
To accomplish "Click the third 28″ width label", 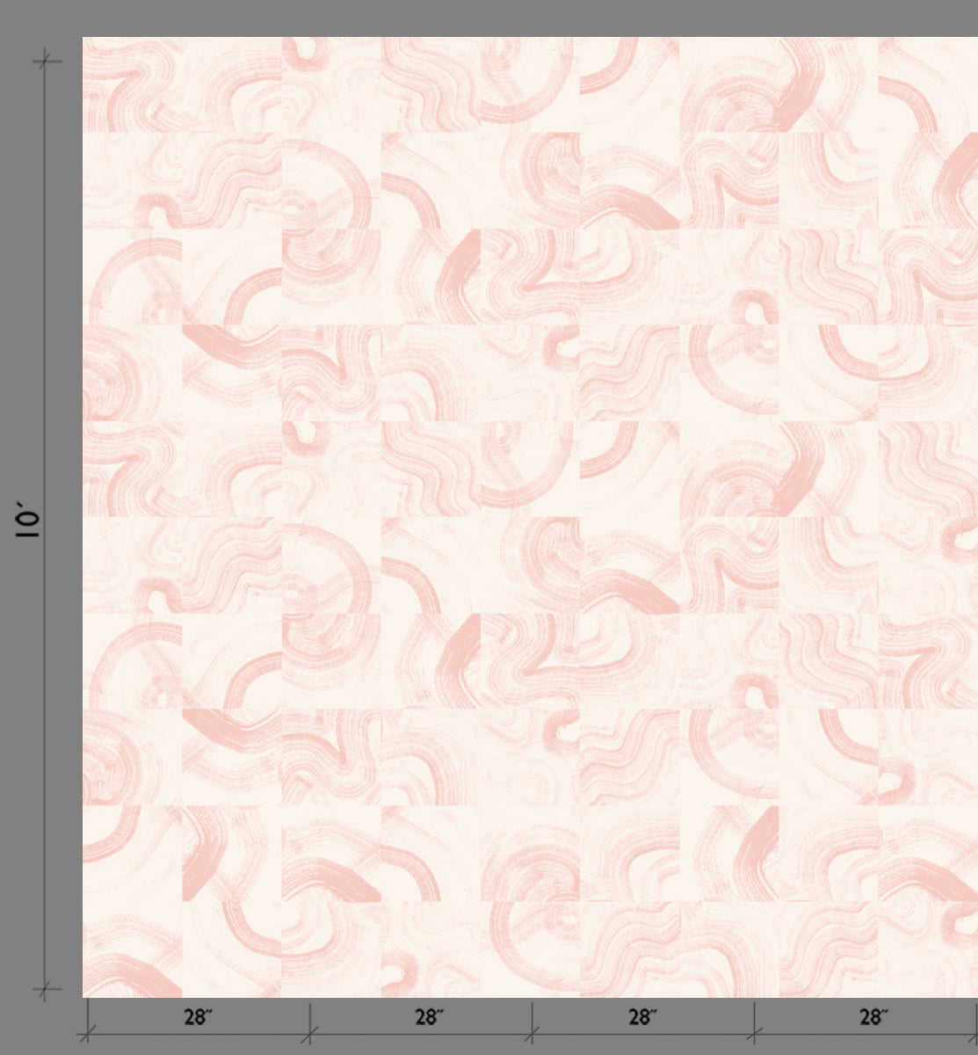I will coord(641,1018).
